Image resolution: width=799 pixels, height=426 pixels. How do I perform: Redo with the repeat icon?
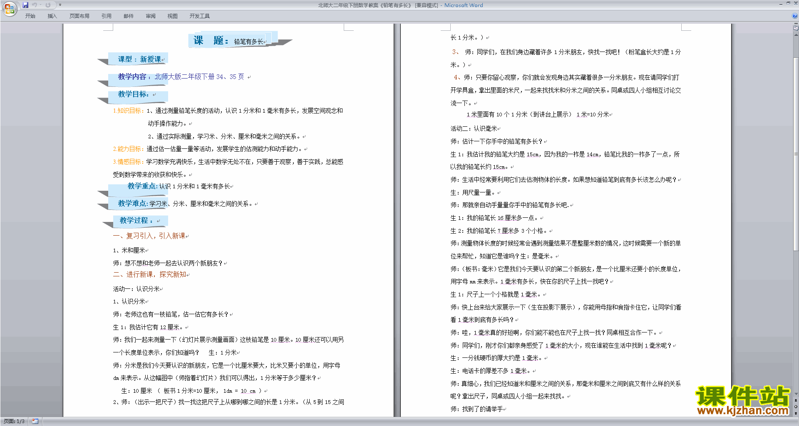(x=48, y=5)
